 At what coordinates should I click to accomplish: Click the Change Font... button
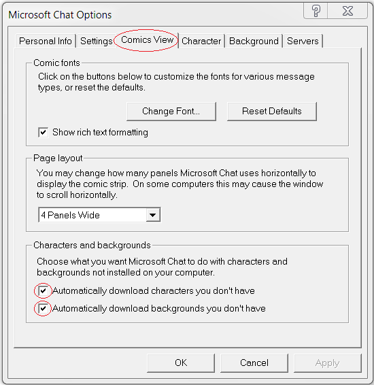[171, 112]
